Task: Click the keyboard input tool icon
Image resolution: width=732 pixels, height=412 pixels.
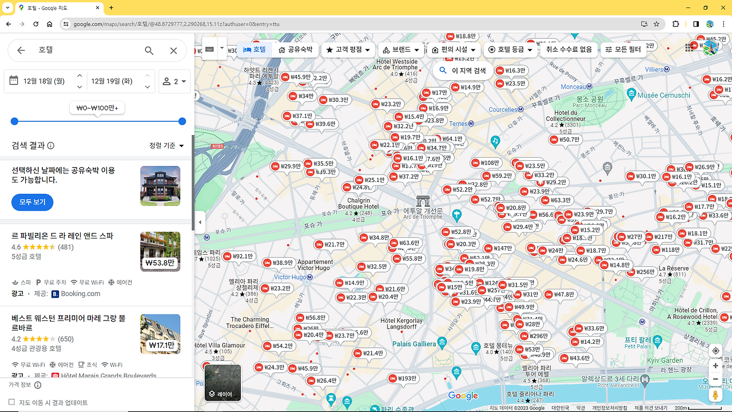Action: 209,49
